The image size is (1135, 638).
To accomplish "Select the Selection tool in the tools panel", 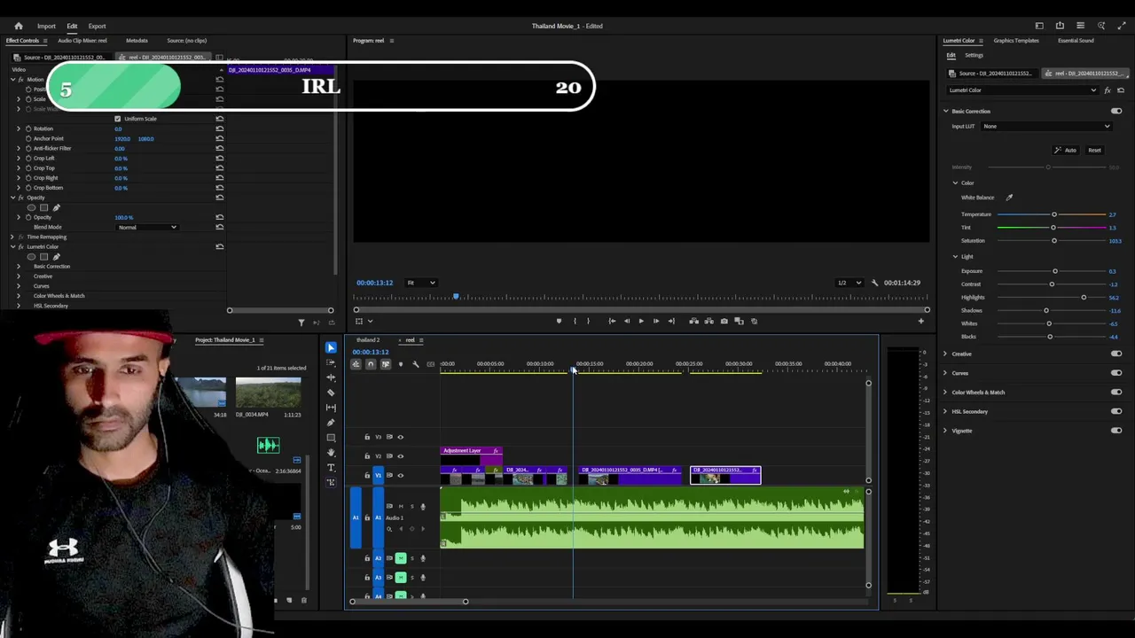I will [x=331, y=347].
